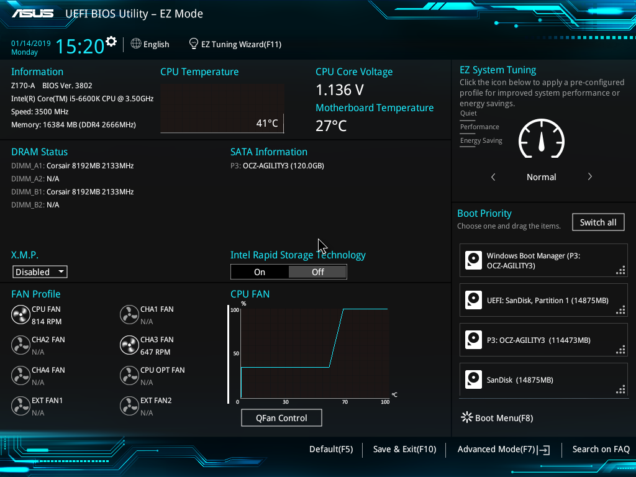
Task: Choose Default(F5) in the bottom bar
Action: coord(330,449)
